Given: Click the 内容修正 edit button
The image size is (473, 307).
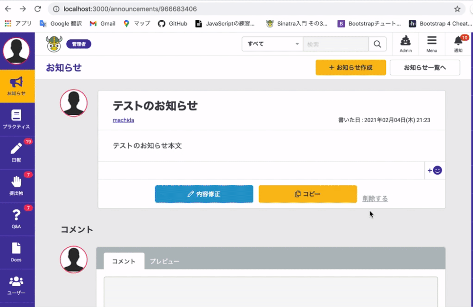Looking at the screenshot, I should click(x=204, y=194).
